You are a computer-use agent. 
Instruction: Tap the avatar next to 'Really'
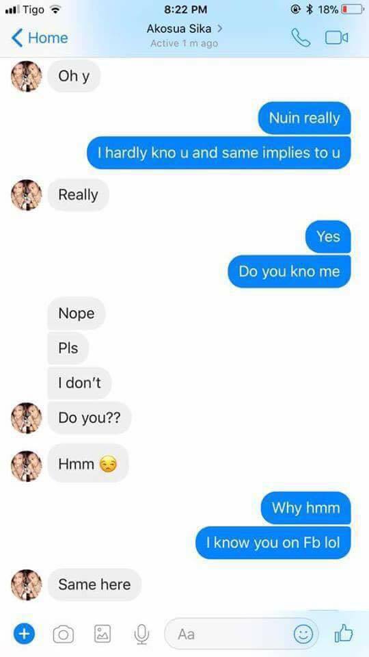pos(27,195)
